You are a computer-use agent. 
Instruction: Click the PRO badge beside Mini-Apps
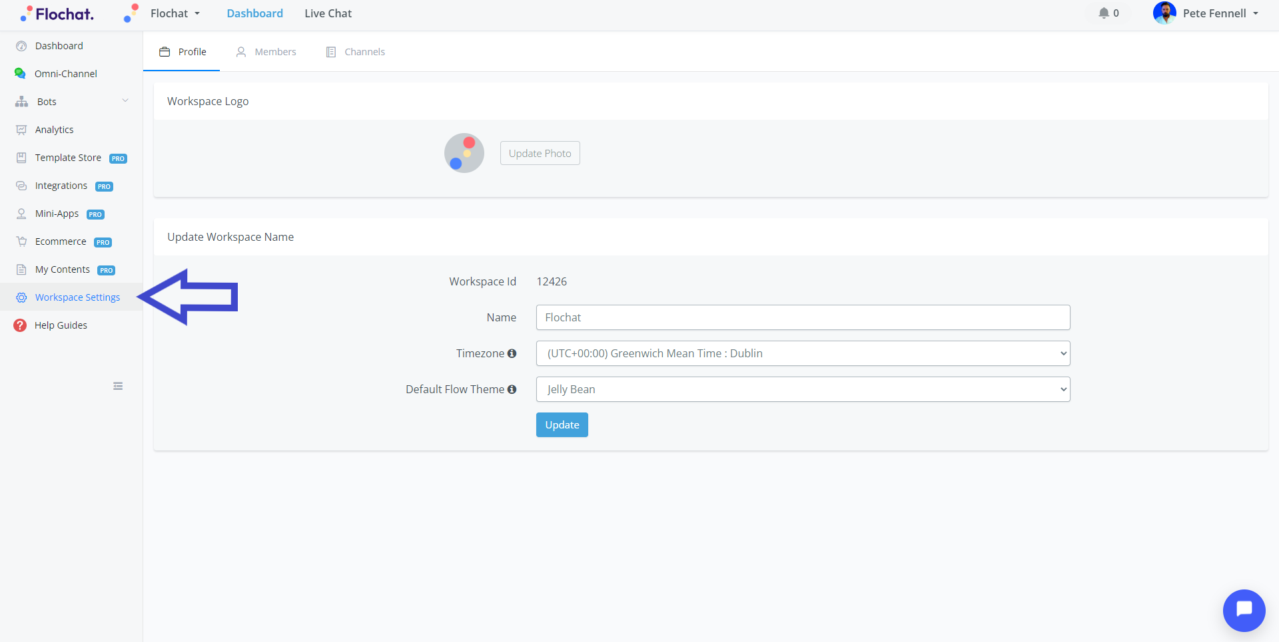[x=95, y=214]
